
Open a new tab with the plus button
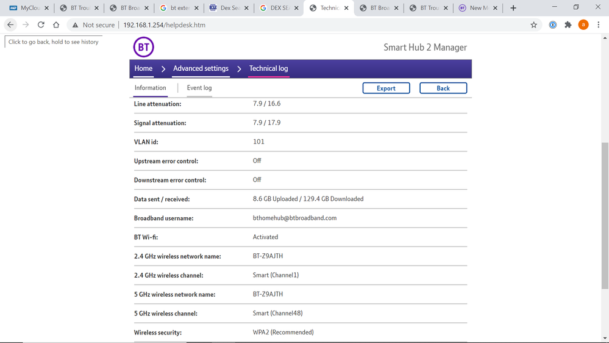pos(513,8)
